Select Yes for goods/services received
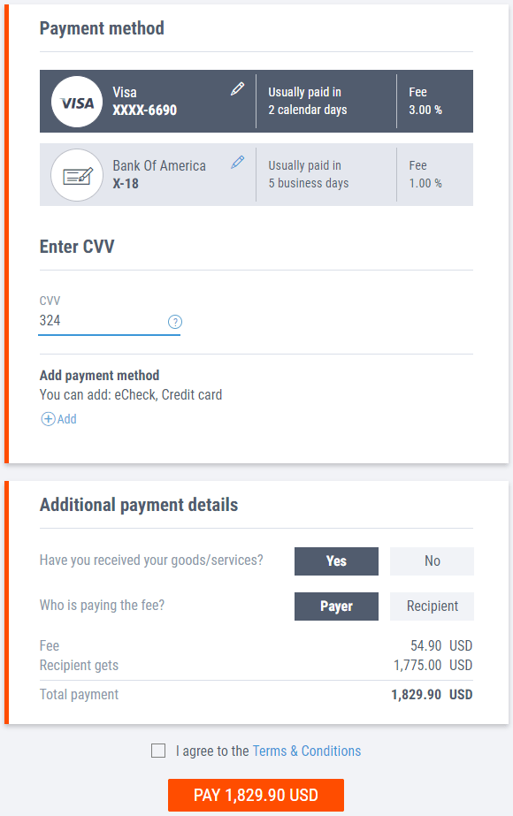 click(336, 561)
